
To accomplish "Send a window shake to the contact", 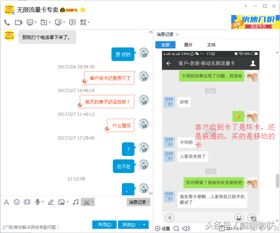I will coord(27,202).
